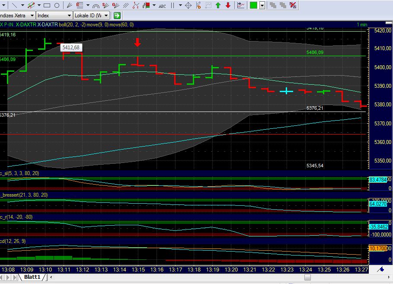Screen dimensions: 393x284
Task: Click the 5345,54 lower band label
Action: click(315, 166)
